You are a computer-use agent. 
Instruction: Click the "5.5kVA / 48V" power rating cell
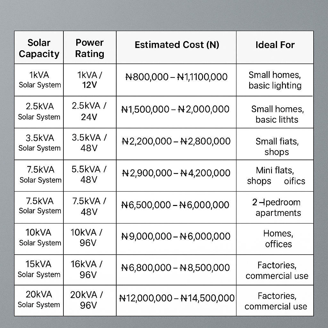point(89,174)
